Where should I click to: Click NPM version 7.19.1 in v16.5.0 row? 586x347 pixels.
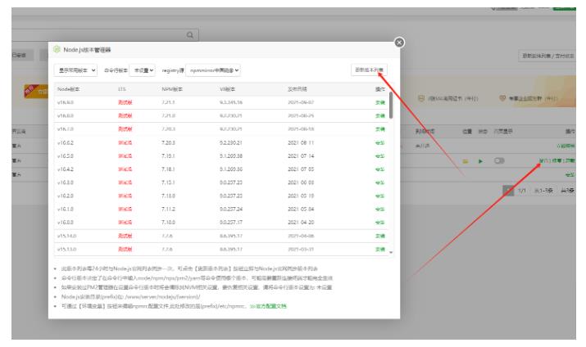click(168, 156)
